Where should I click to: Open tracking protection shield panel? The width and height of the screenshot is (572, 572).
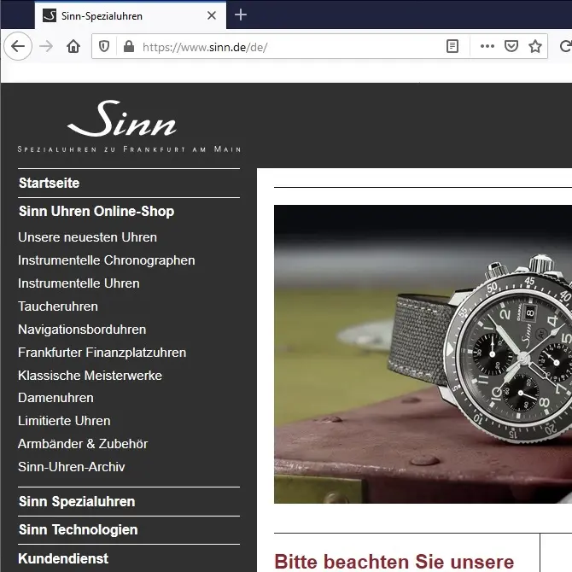tap(105, 46)
